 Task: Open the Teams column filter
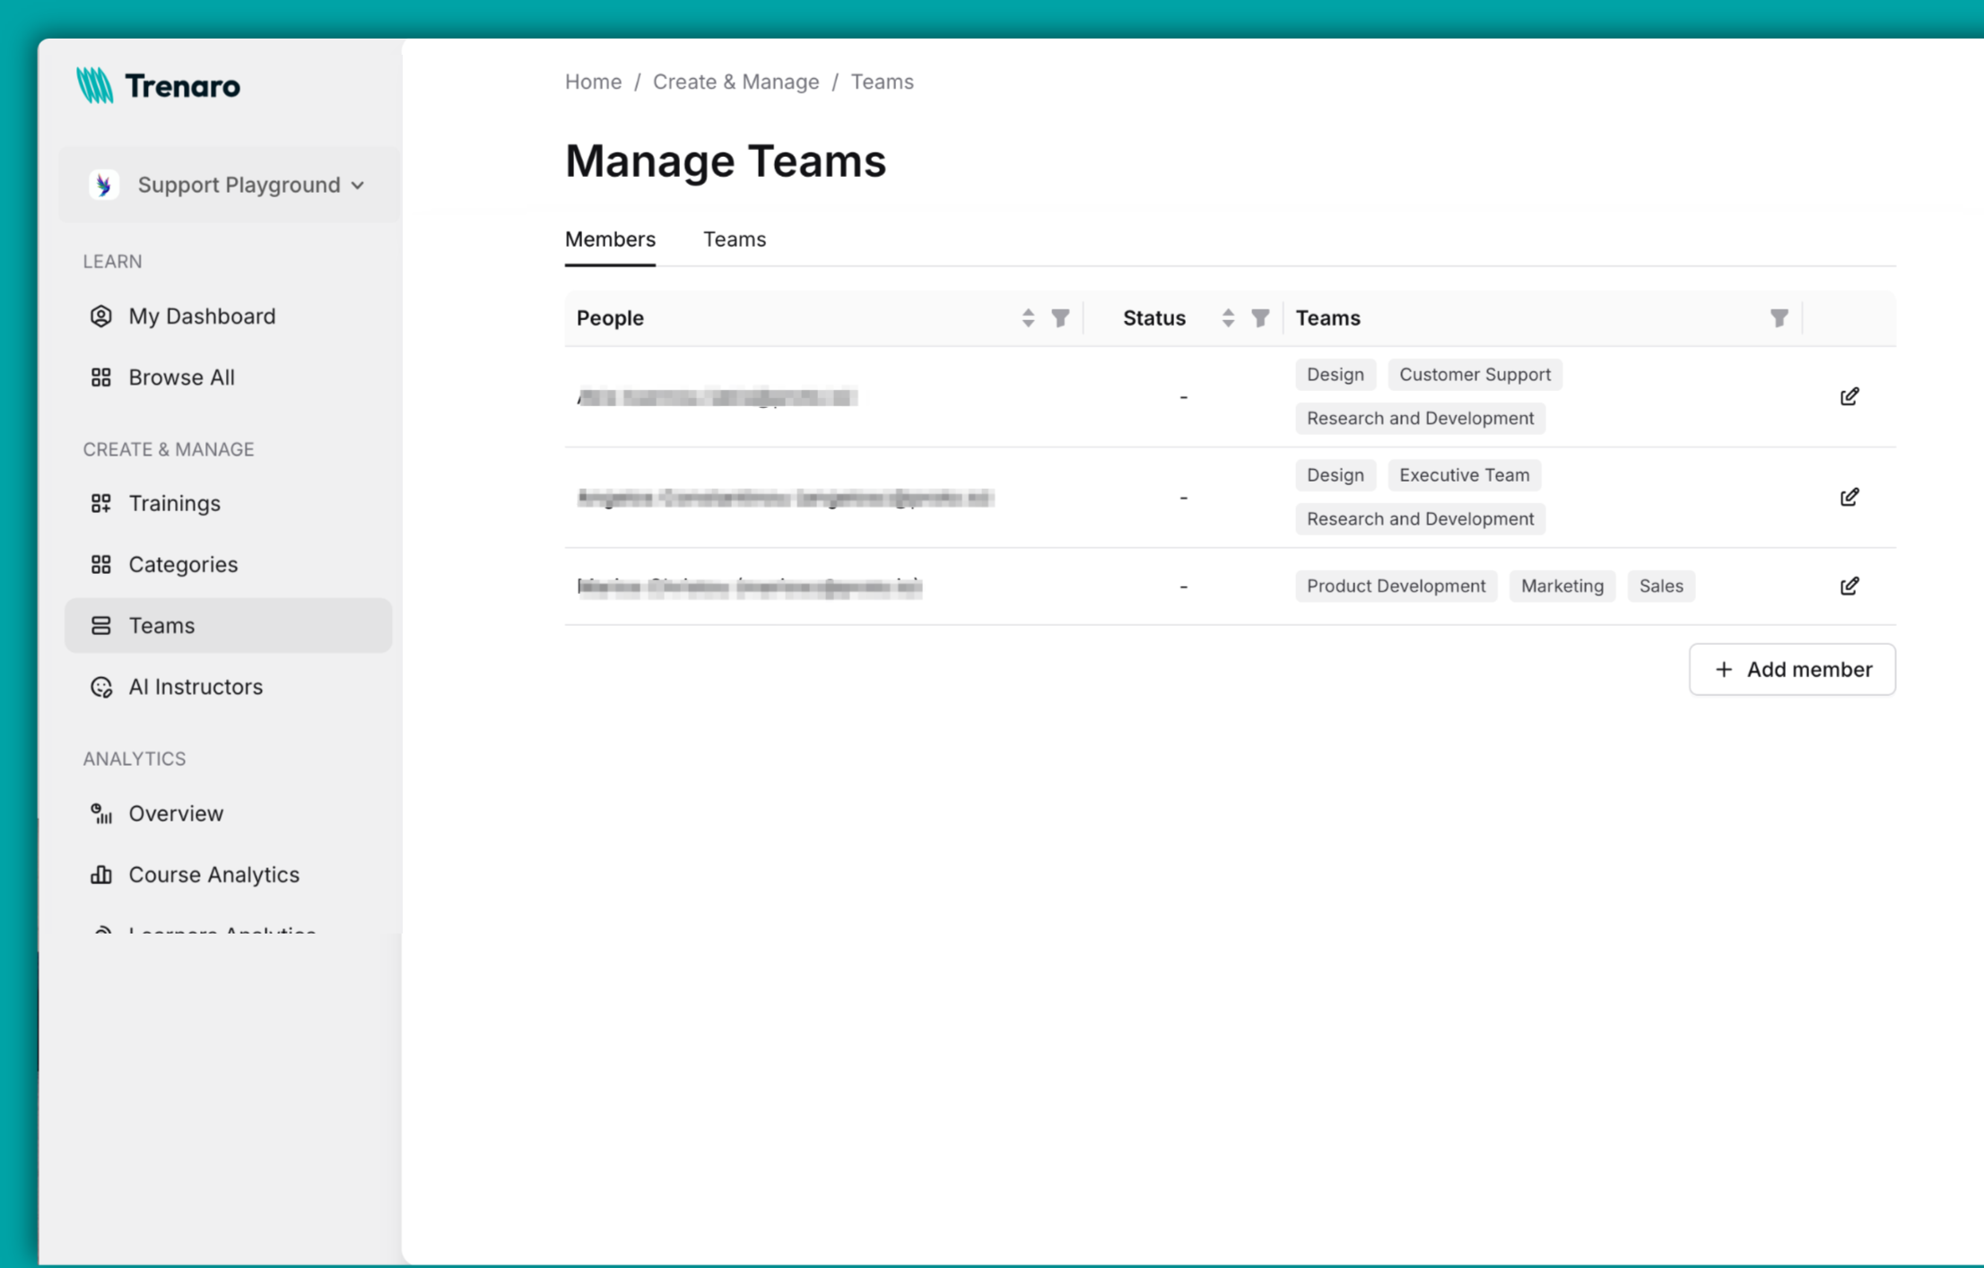point(1780,317)
